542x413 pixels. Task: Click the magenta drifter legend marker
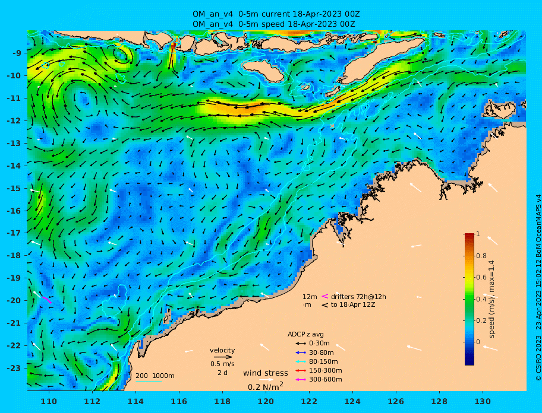tap(325, 296)
